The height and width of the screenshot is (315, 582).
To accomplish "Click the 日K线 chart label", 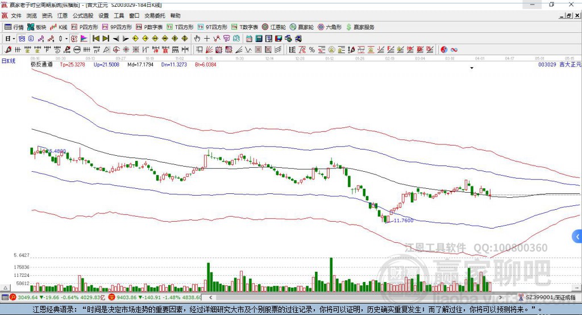I will tap(9, 61).
